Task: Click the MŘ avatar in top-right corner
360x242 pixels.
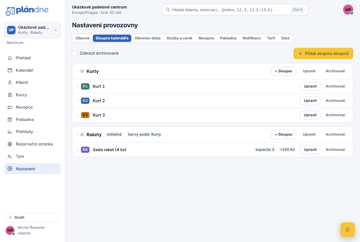Action: pos(348,10)
